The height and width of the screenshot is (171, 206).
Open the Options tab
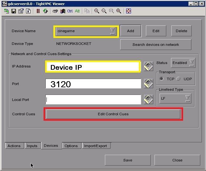point(71,146)
